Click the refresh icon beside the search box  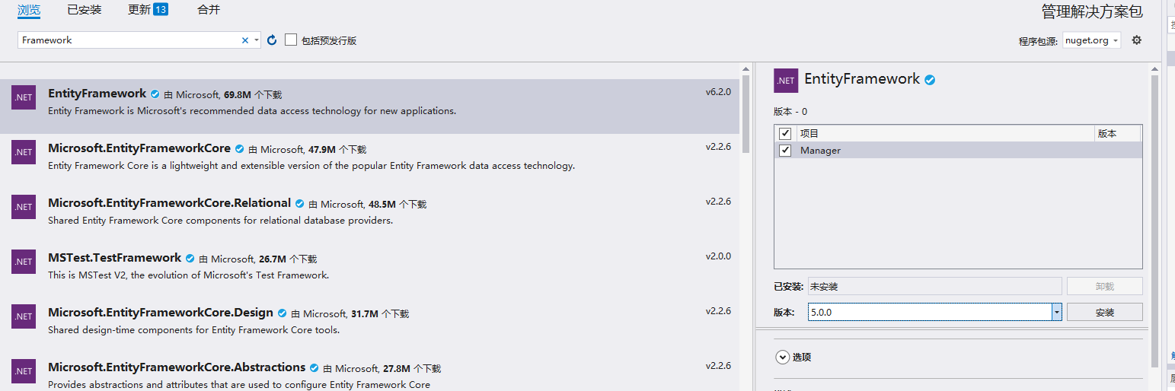272,40
